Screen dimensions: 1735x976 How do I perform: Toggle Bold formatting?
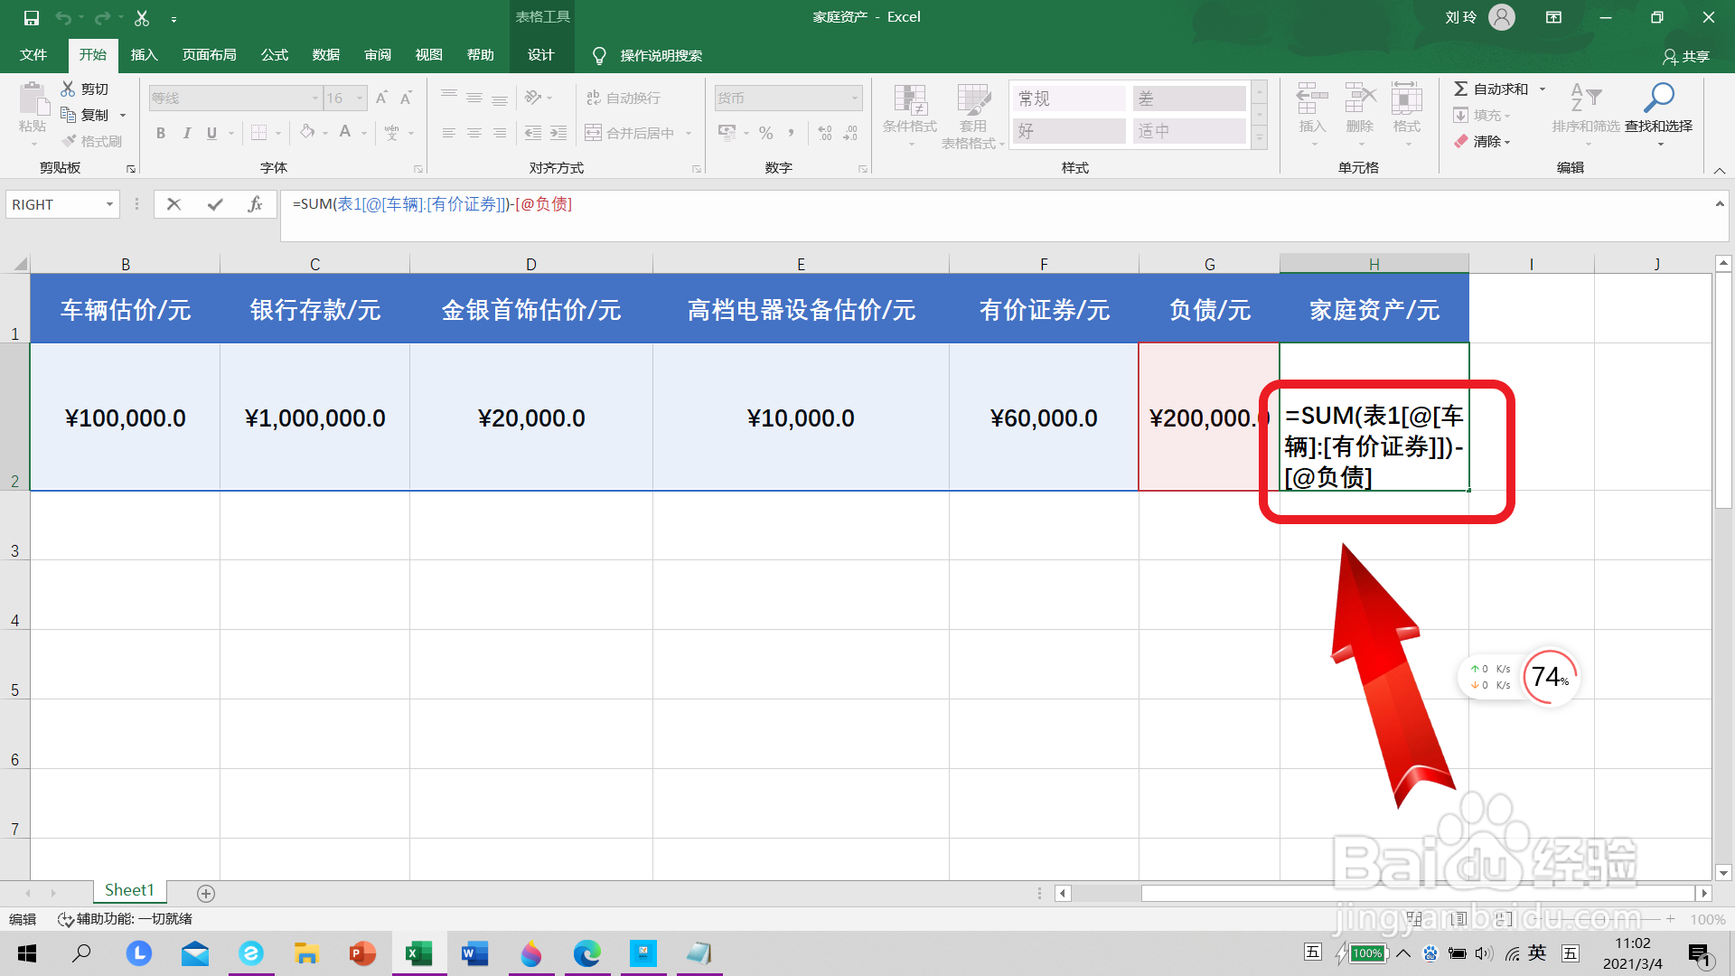coord(161,133)
